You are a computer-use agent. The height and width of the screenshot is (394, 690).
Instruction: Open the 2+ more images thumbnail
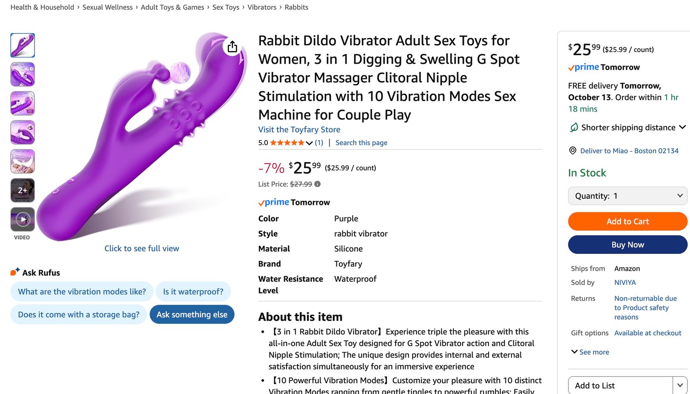pos(22,190)
